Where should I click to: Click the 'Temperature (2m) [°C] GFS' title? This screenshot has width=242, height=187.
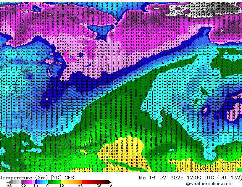point(37,178)
